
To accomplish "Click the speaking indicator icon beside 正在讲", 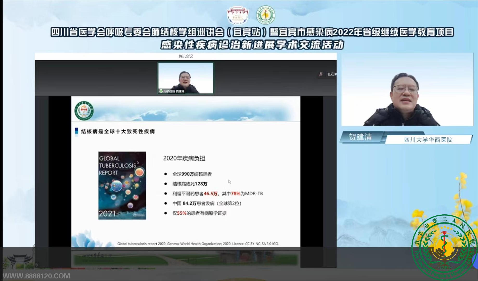I will (321, 74).
